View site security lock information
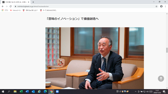Image resolution: width=168 pixels, height=94 pixels. [15, 6]
